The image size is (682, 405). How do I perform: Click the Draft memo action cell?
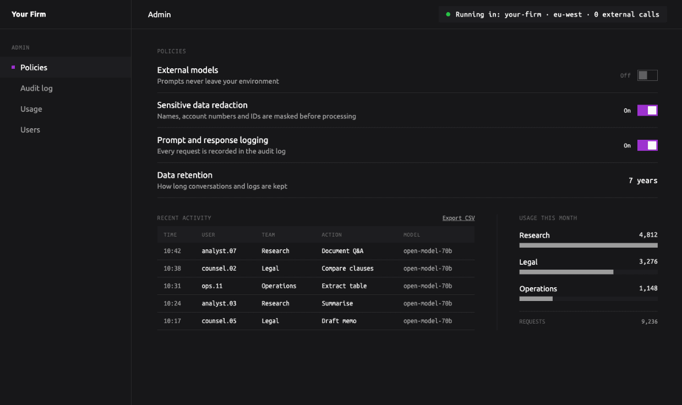click(x=339, y=321)
